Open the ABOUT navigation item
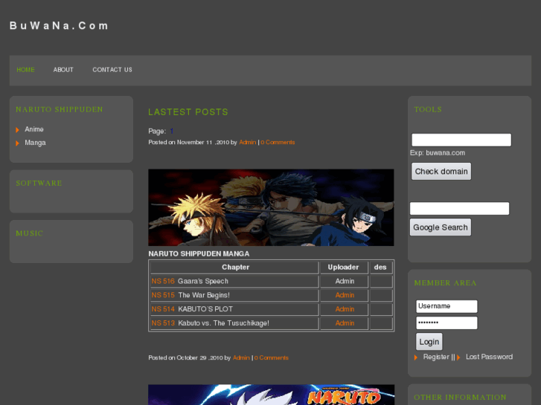 [63, 70]
